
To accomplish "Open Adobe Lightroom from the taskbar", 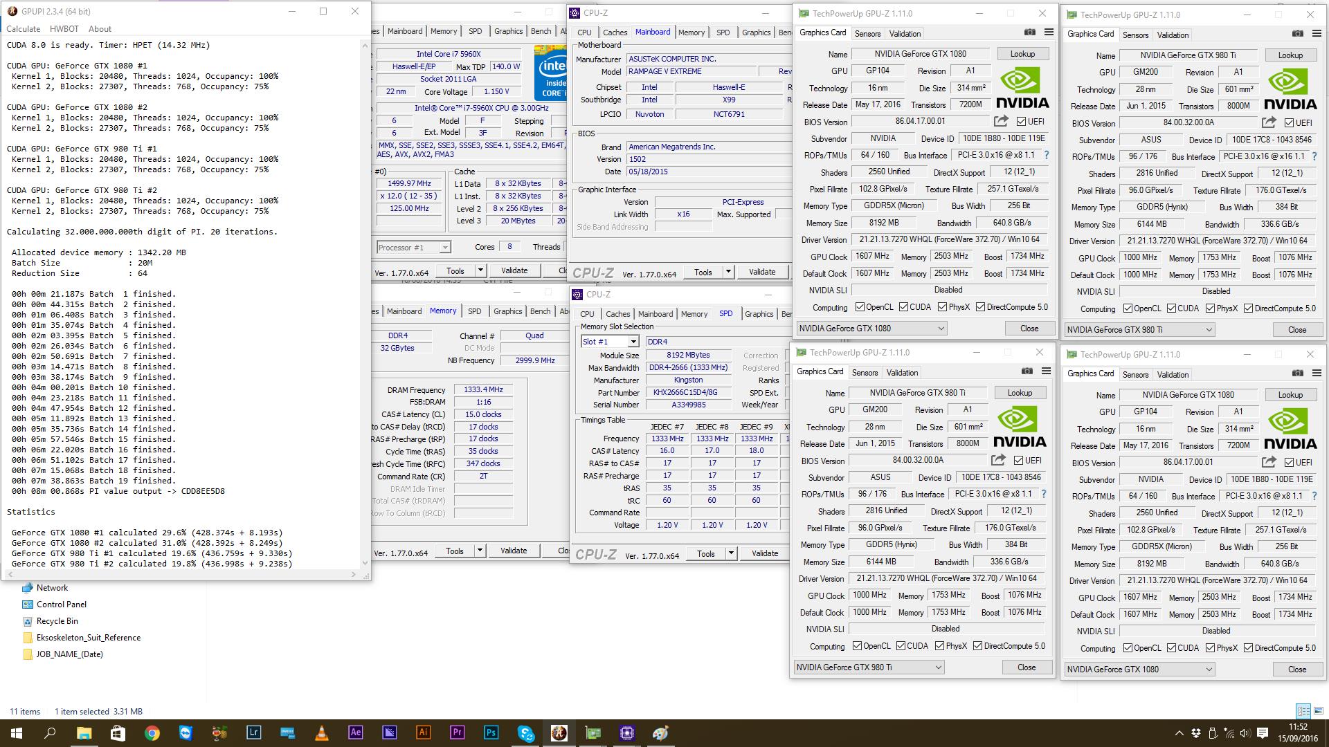I will pos(253,732).
